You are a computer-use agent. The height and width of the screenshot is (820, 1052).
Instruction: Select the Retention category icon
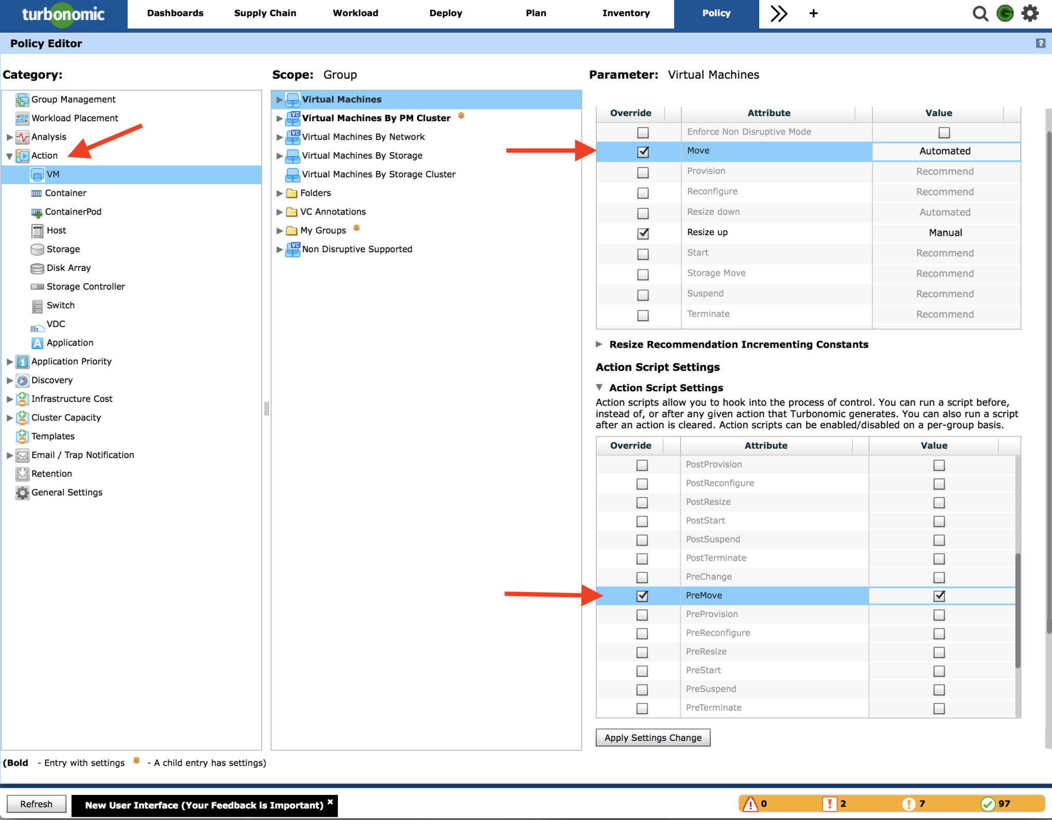[x=22, y=473]
